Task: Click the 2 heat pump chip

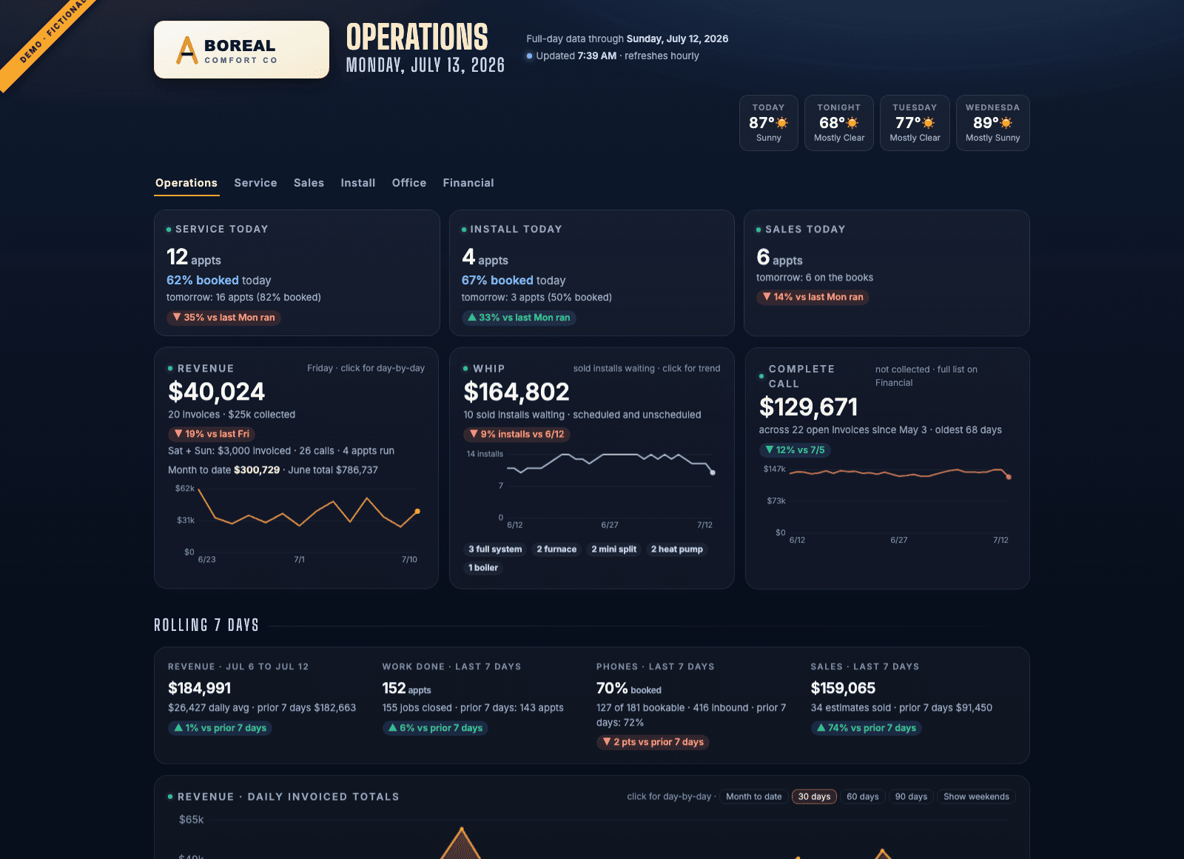Action: 677,549
